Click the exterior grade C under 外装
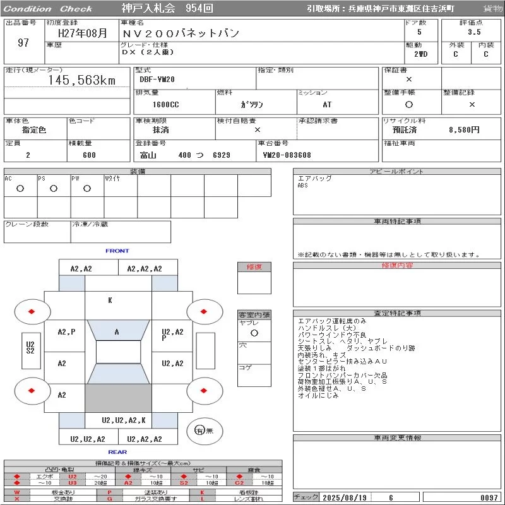This screenshot has height=505, width=505. 455,54
